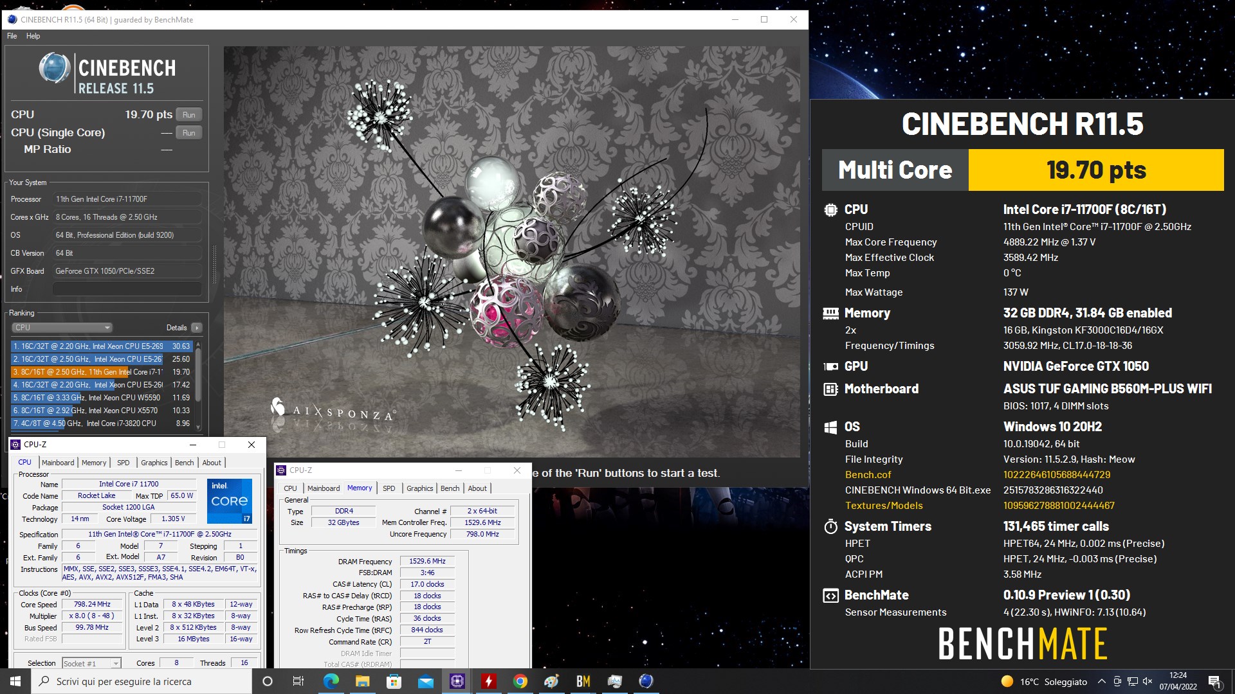The image size is (1235, 694).
Task: Select ranking row 4 scoring 17.42
Action: pos(102,384)
